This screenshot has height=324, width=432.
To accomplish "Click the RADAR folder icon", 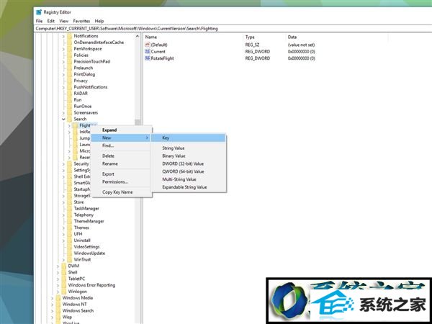I will [x=69, y=94].
